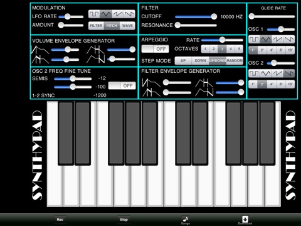Set modulation target to WAVE
Viewport: 301px width, 226px height.
[127, 26]
